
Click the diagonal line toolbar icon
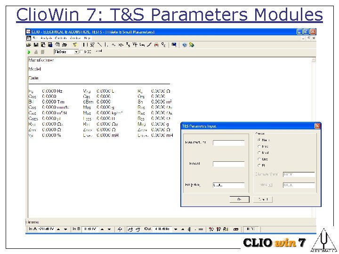point(99,45)
